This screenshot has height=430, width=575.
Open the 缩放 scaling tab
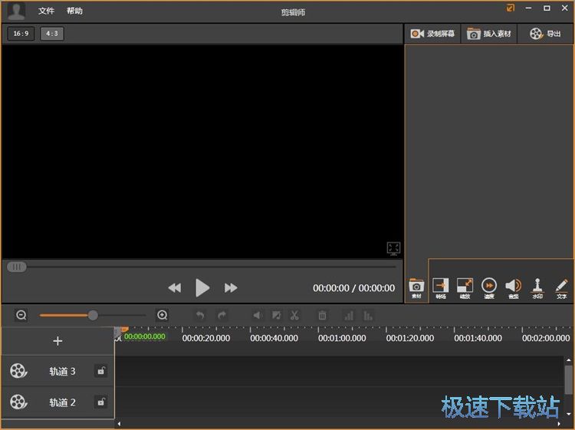pos(465,288)
